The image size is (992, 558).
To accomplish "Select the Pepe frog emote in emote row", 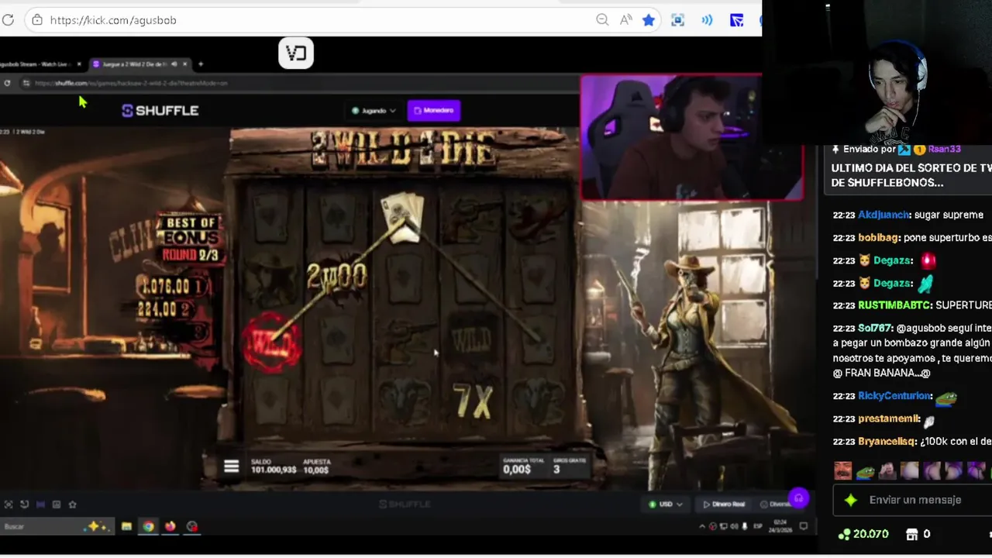I will click(x=865, y=470).
